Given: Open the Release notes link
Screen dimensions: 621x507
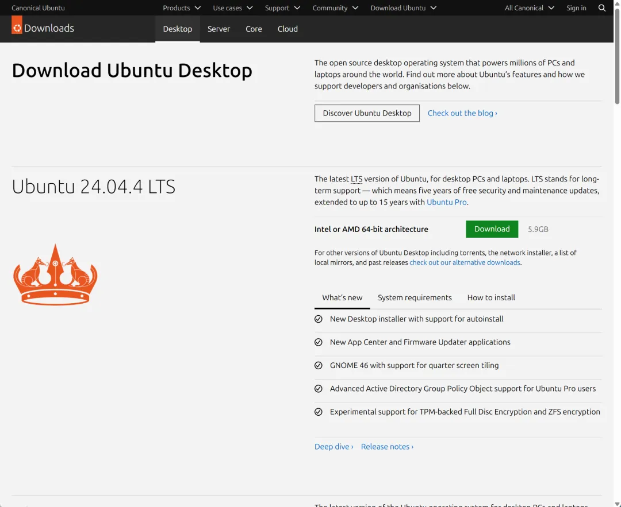Looking at the screenshot, I should point(387,447).
